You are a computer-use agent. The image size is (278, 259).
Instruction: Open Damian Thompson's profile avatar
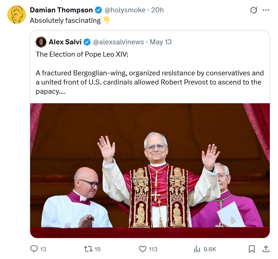tap(16, 15)
